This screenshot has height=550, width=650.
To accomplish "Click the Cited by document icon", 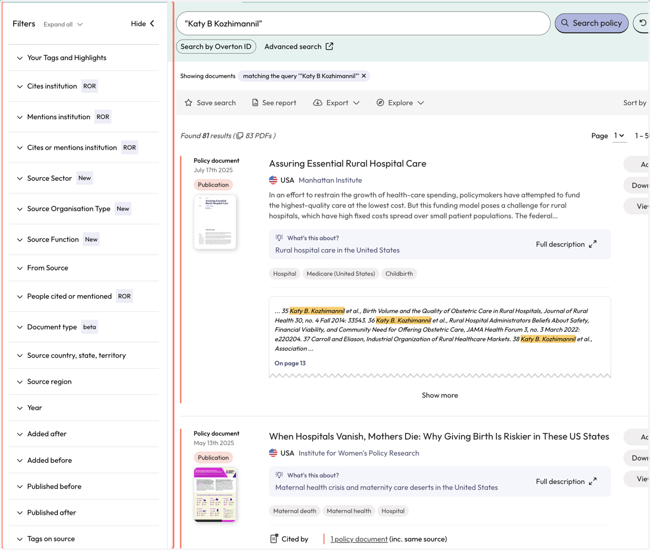I will (x=274, y=539).
